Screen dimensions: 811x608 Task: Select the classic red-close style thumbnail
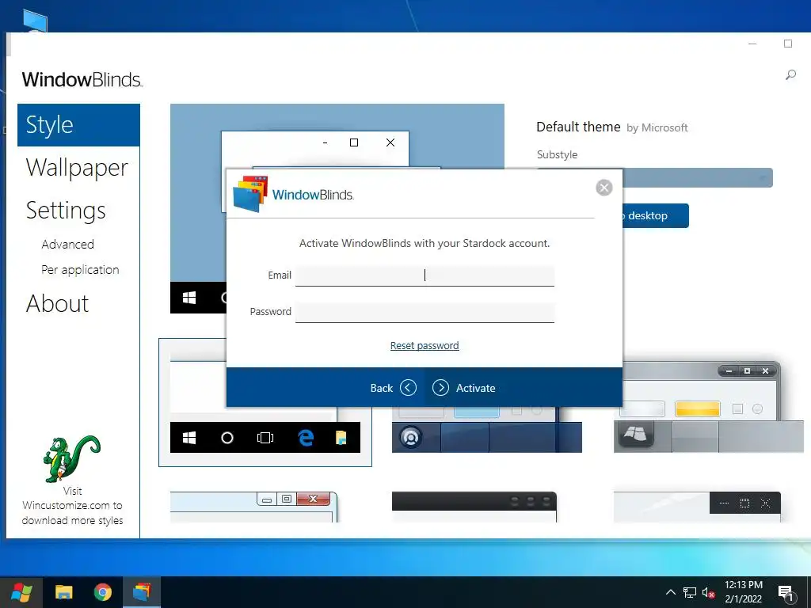(x=253, y=507)
